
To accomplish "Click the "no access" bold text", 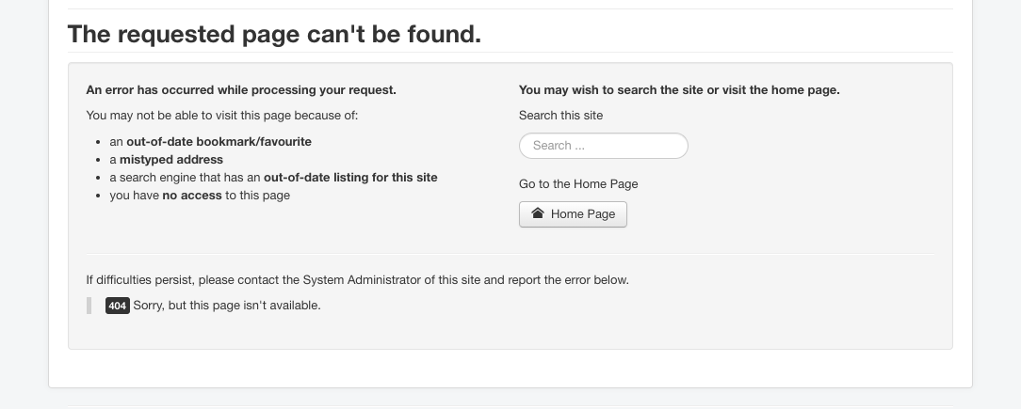I will 191,196.
